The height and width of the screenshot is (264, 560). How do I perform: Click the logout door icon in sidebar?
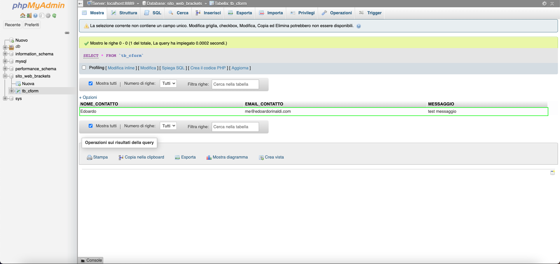coord(29,16)
